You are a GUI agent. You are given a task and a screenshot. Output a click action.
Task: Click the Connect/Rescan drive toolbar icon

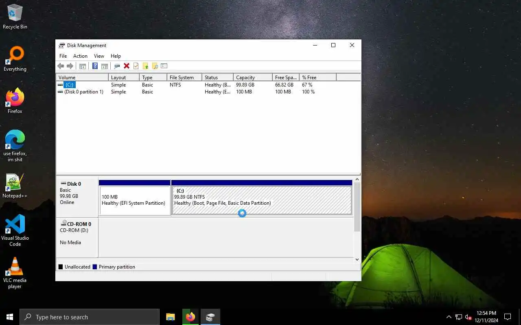pyautogui.click(x=117, y=66)
